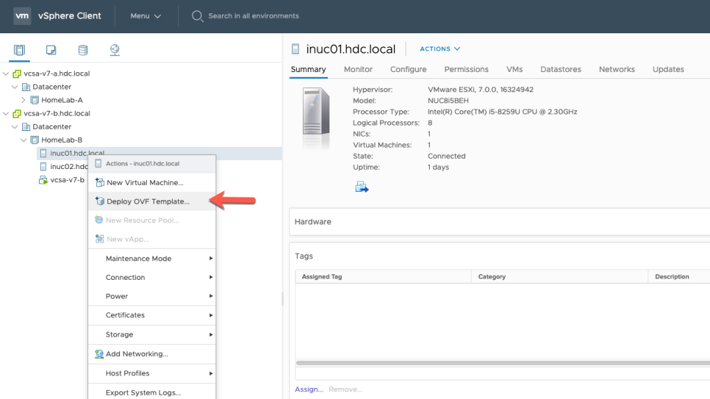Switch to the Updates tab
The height and width of the screenshot is (399, 710).
tap(668, 69)
